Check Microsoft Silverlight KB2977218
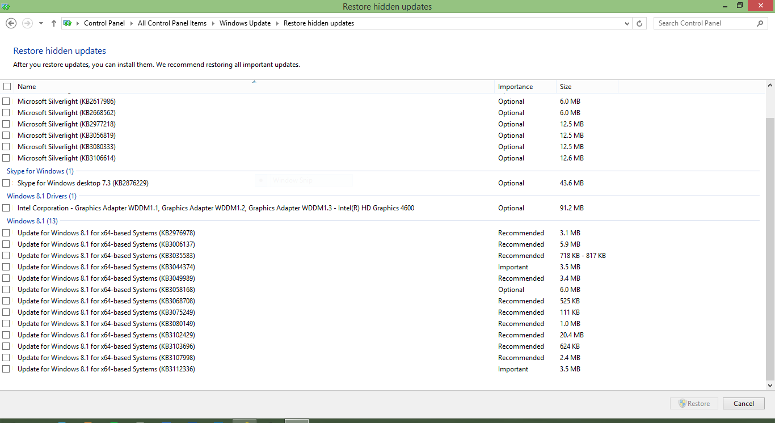 (6, 124)
